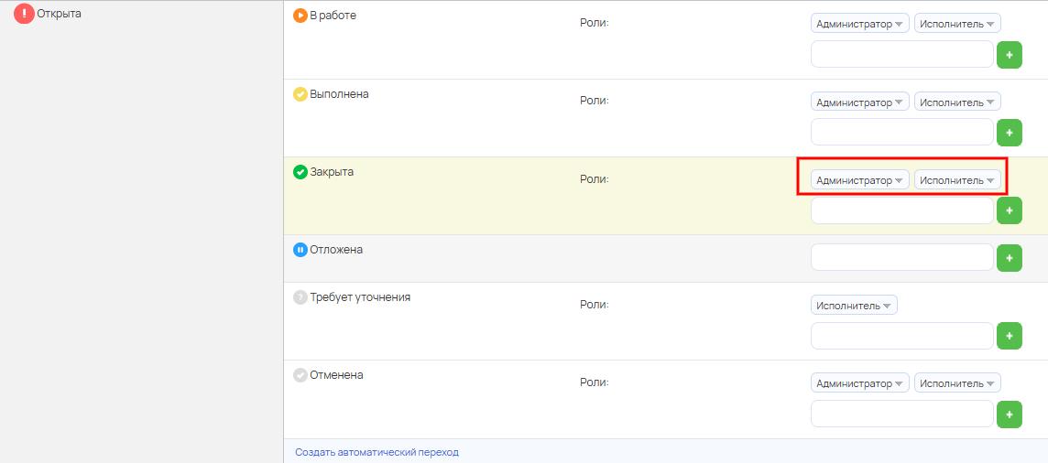The image size is (1048, 463).
Task: Open Исполнитель dropdown in Выполнена row
Action: 957,102
